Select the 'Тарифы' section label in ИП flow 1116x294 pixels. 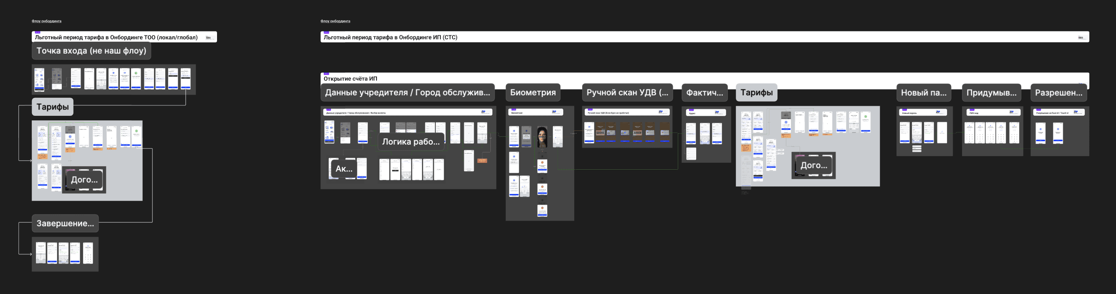click(x=756, y=92)
